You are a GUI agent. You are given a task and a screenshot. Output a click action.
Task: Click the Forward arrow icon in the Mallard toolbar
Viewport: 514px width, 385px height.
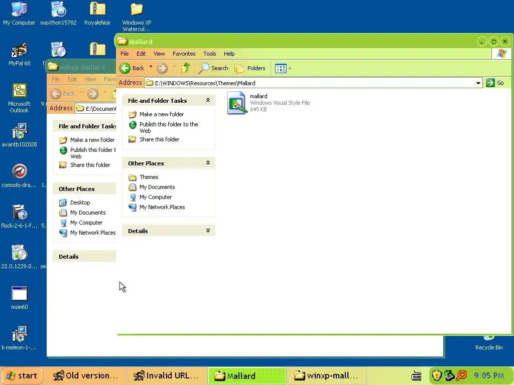pyautogui.click(x=162, y=68)
